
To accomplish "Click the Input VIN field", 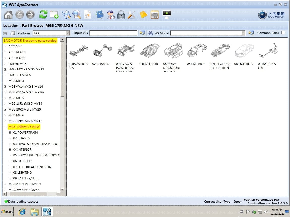I will coord(113,33).
